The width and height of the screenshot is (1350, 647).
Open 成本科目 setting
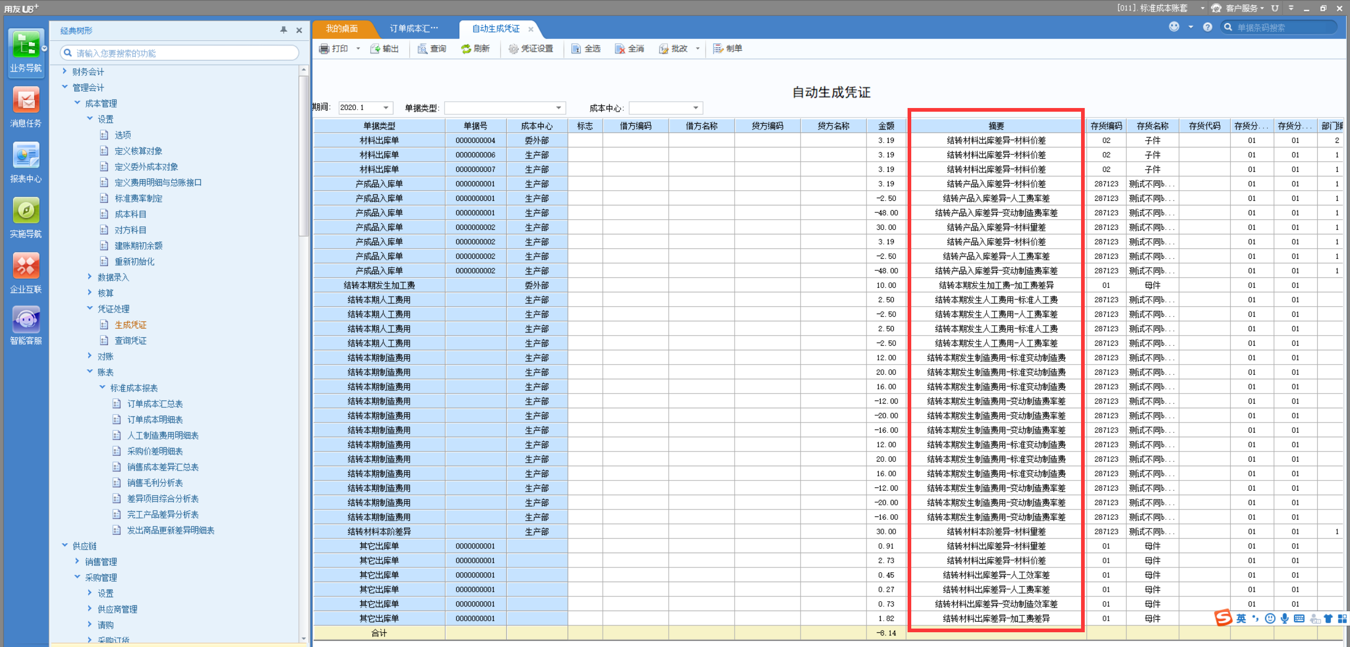click(x=131, y=214)
